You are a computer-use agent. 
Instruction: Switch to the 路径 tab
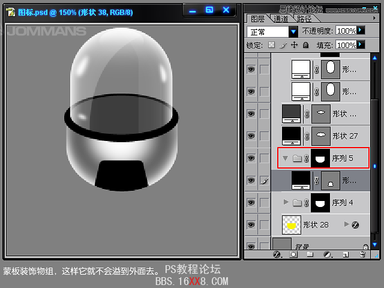pyautogui.click(x=304, y=18)
